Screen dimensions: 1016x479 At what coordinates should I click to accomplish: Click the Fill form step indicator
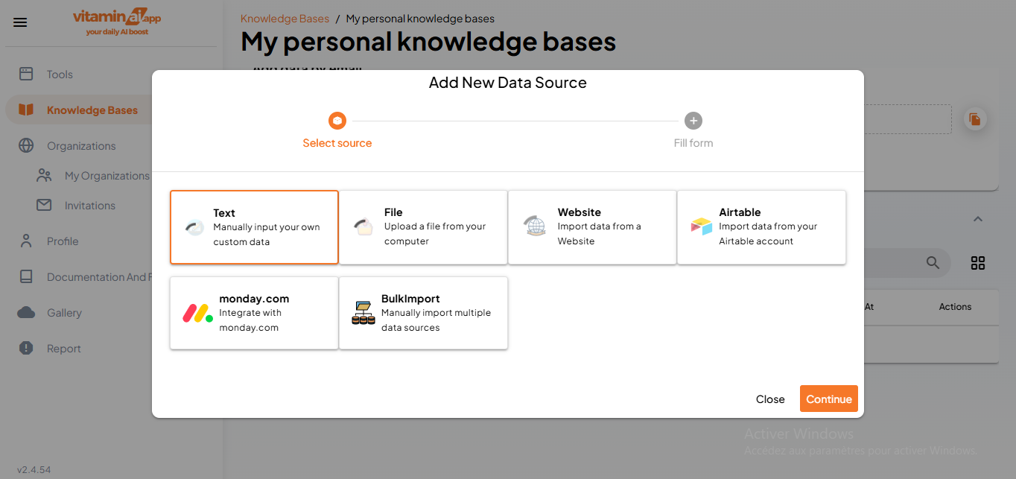[x=693, y=121]
